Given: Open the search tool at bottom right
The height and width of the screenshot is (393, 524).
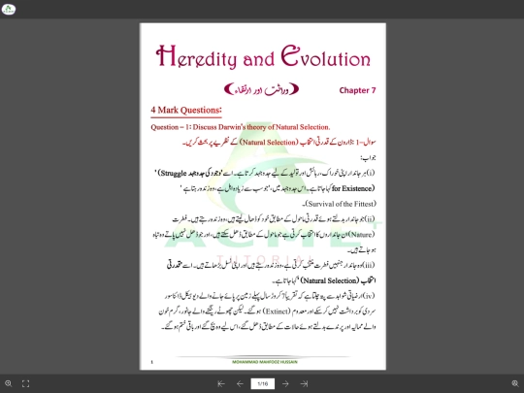Looking at the screenshot, I should [515, 383].
